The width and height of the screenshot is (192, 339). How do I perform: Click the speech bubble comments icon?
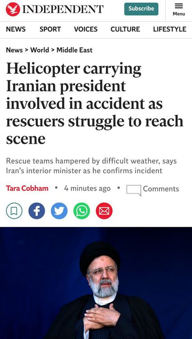(x=134, y=190)
